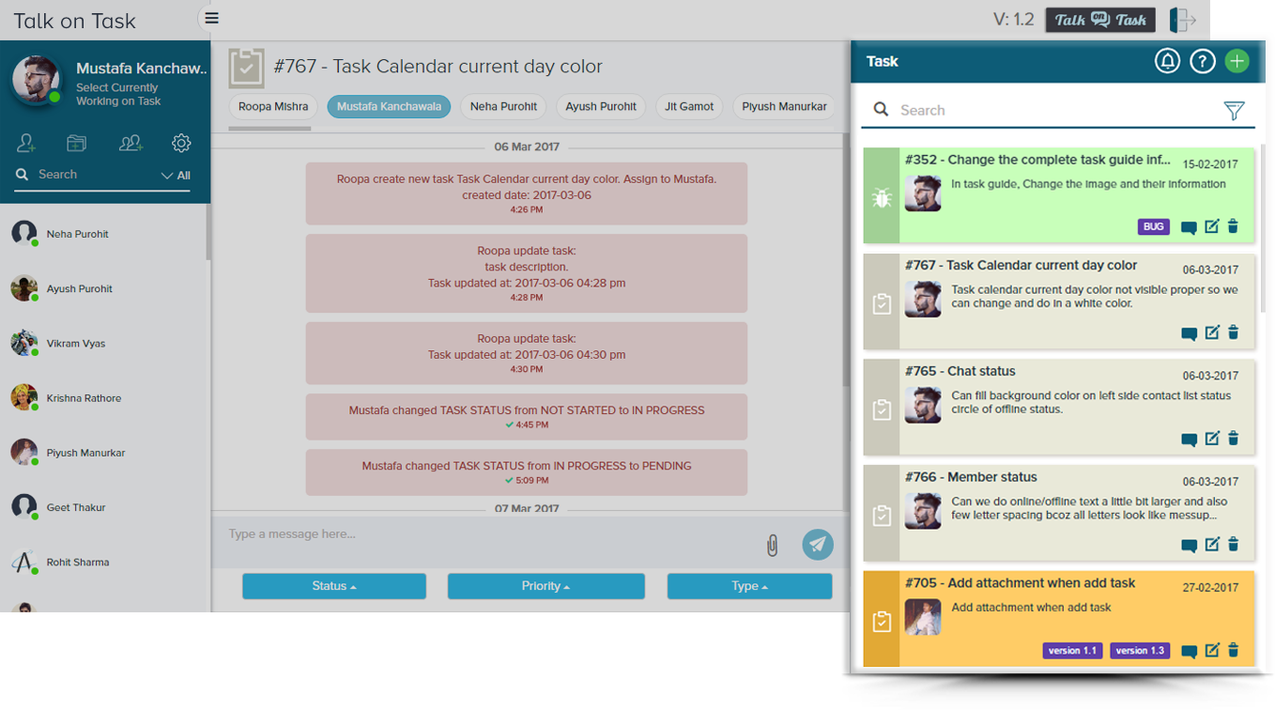Open the add new contact icon

(x=26, y=143)
